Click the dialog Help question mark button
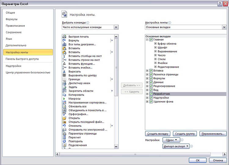Viewport: 229px width, 165px height. pos(220,4)
